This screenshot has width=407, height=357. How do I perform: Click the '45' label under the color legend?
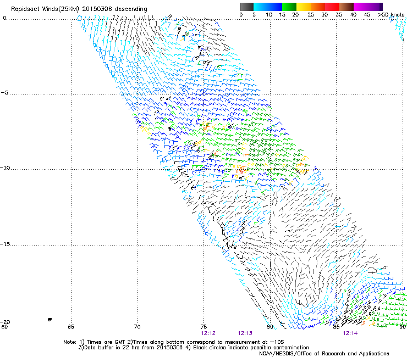[367, 15]
